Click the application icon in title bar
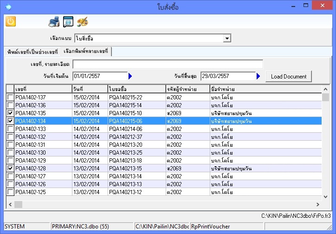This screenshot has width=336, height=234. [x=7, y=7]
